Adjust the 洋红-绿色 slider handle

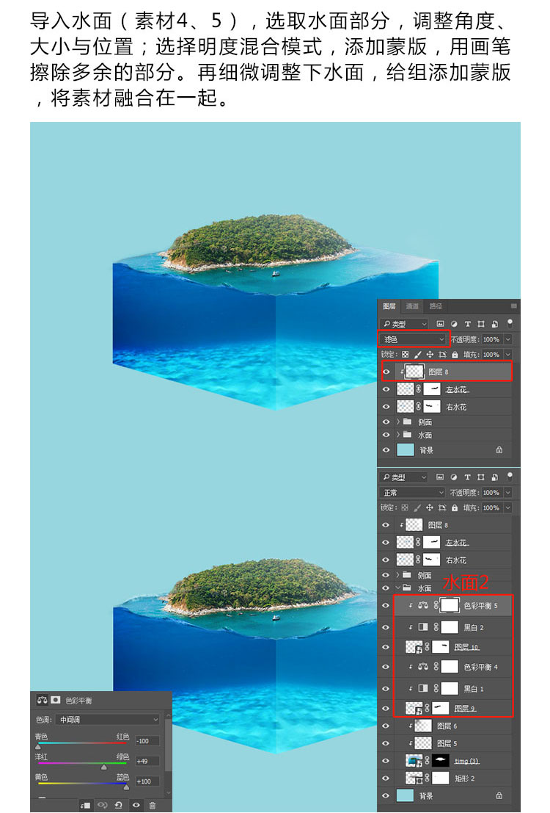(x=103, y=767)
